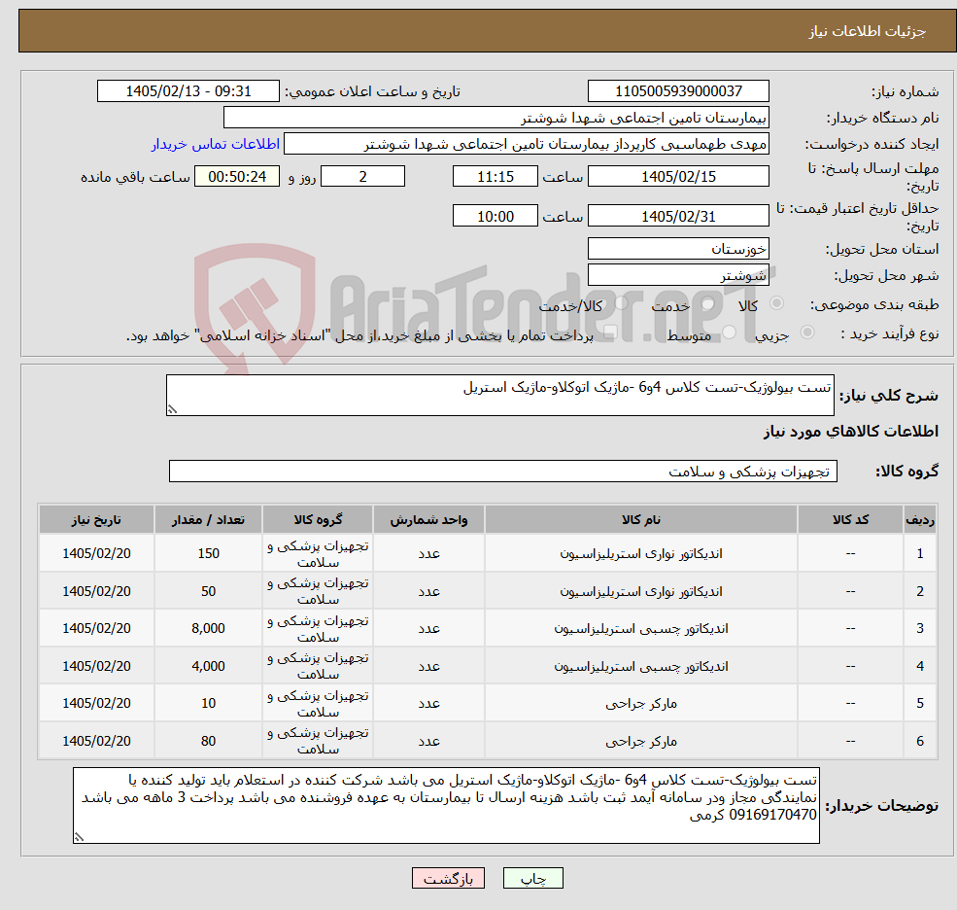Click the announcement date field 1405/02/13 - 09:31

tap(188, 91)
